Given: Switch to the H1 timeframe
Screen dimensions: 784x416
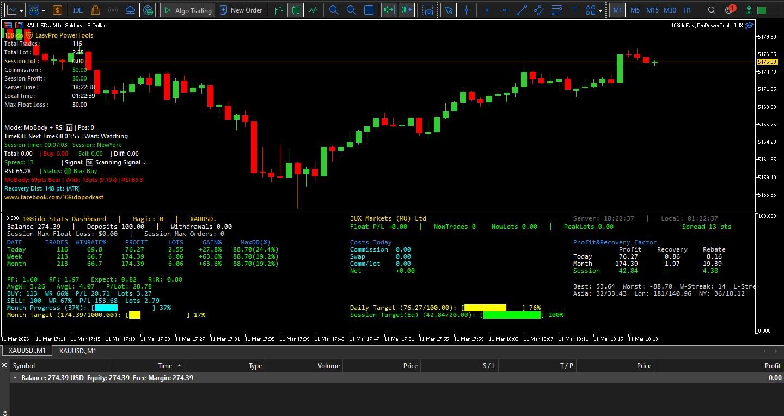Looking at the screenshot, I should 687,10.
